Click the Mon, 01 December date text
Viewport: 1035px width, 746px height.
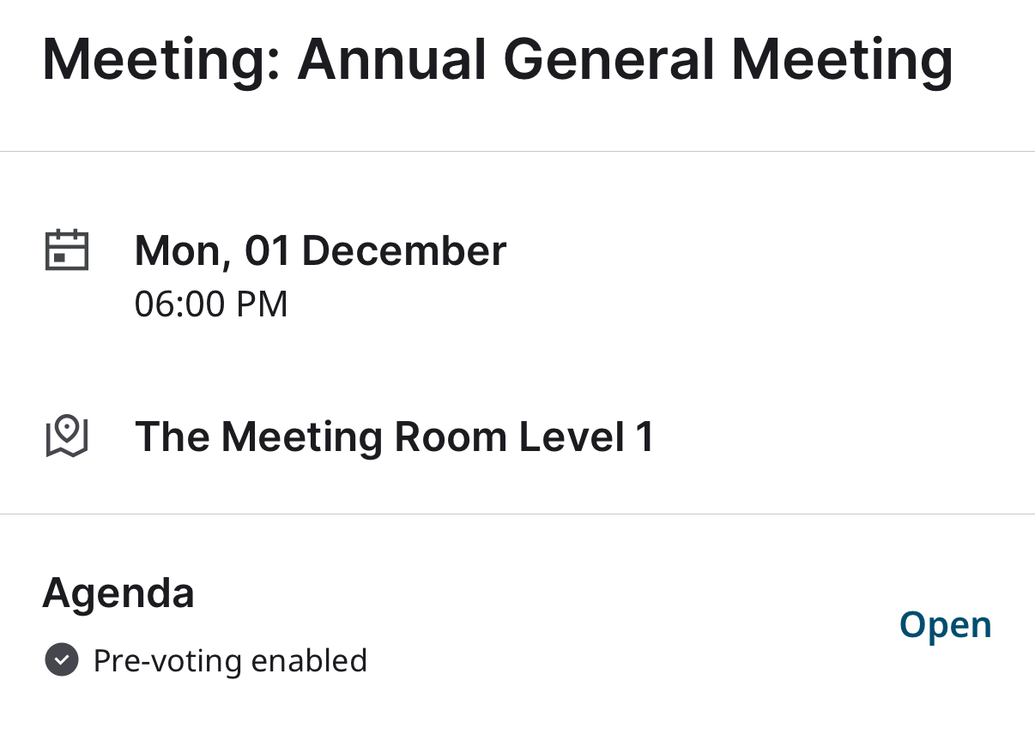(x=320, y=250)
